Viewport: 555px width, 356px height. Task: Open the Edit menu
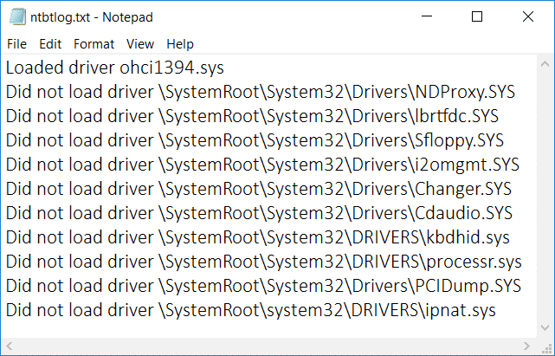[50, 43]
